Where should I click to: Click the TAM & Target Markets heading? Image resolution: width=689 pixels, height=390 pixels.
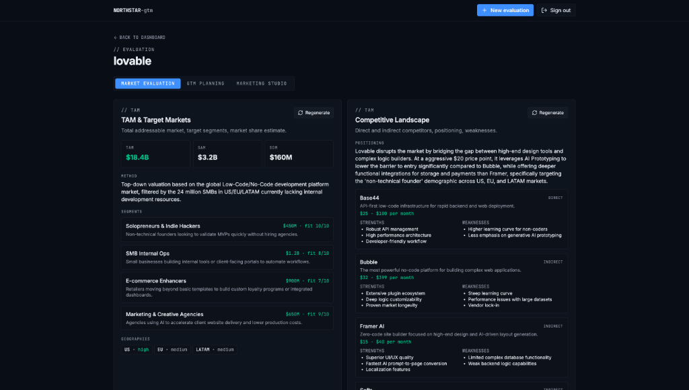tap(156, 120)
